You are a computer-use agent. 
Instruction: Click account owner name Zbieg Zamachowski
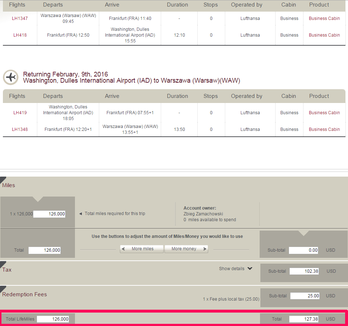coord(203,214)
